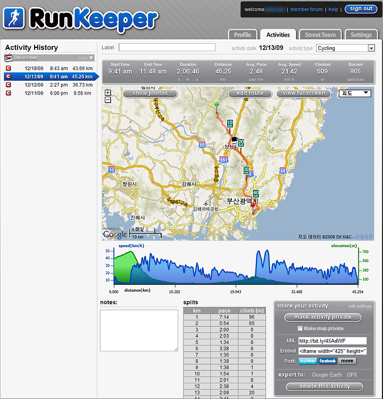This screenshot has height=399, width=383.
Task: Open the help link
Action: click(x=333, y=10)
